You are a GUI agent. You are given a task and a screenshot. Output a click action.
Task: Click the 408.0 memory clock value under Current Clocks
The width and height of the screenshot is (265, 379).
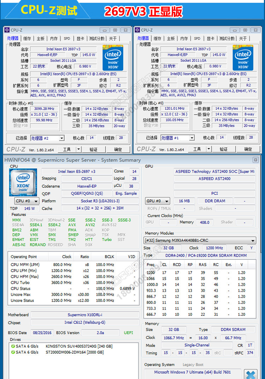tap(205, 222)
